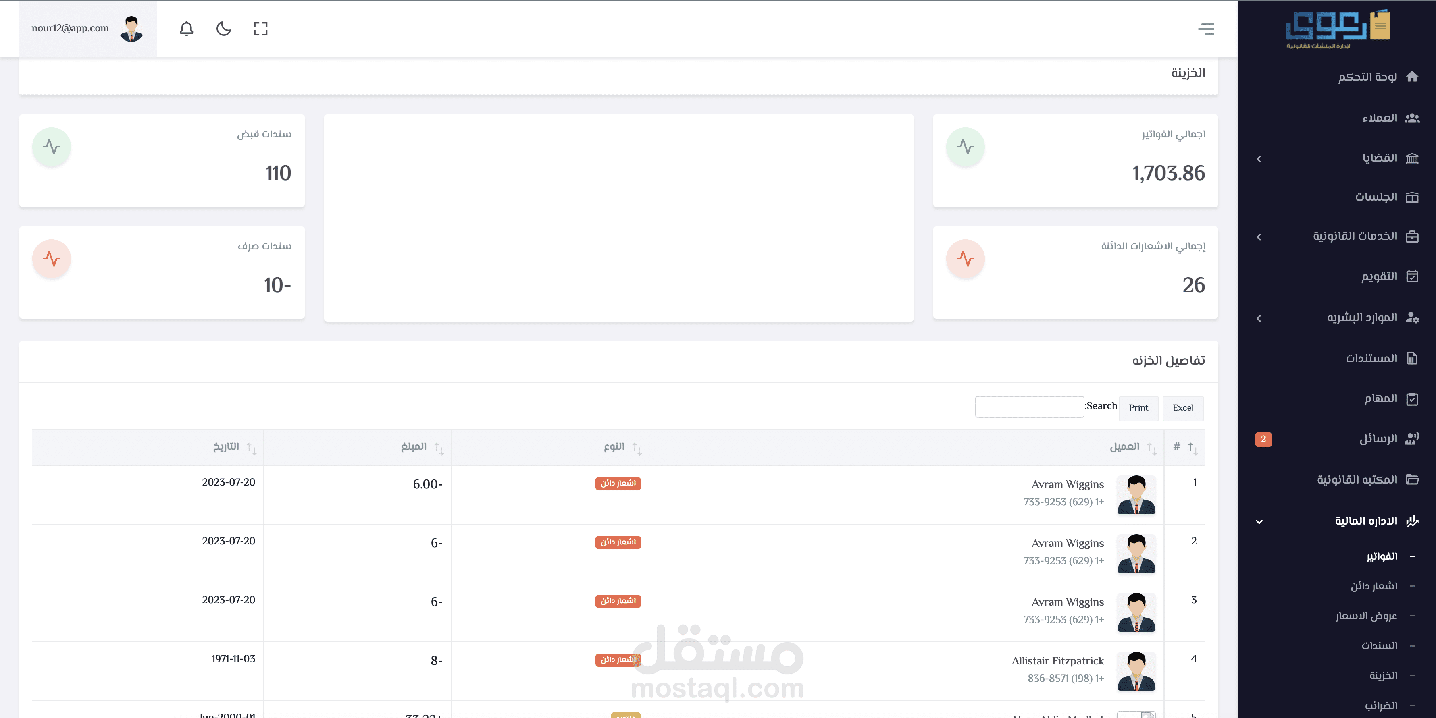Open tasks (المهام) sidebar icon
This screenshot has width=1436, height=718.
(1411, 399)
